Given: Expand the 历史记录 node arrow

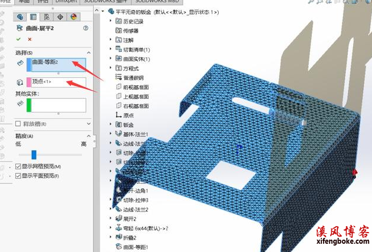Looking at the screenshot, I should click(110, 21).
